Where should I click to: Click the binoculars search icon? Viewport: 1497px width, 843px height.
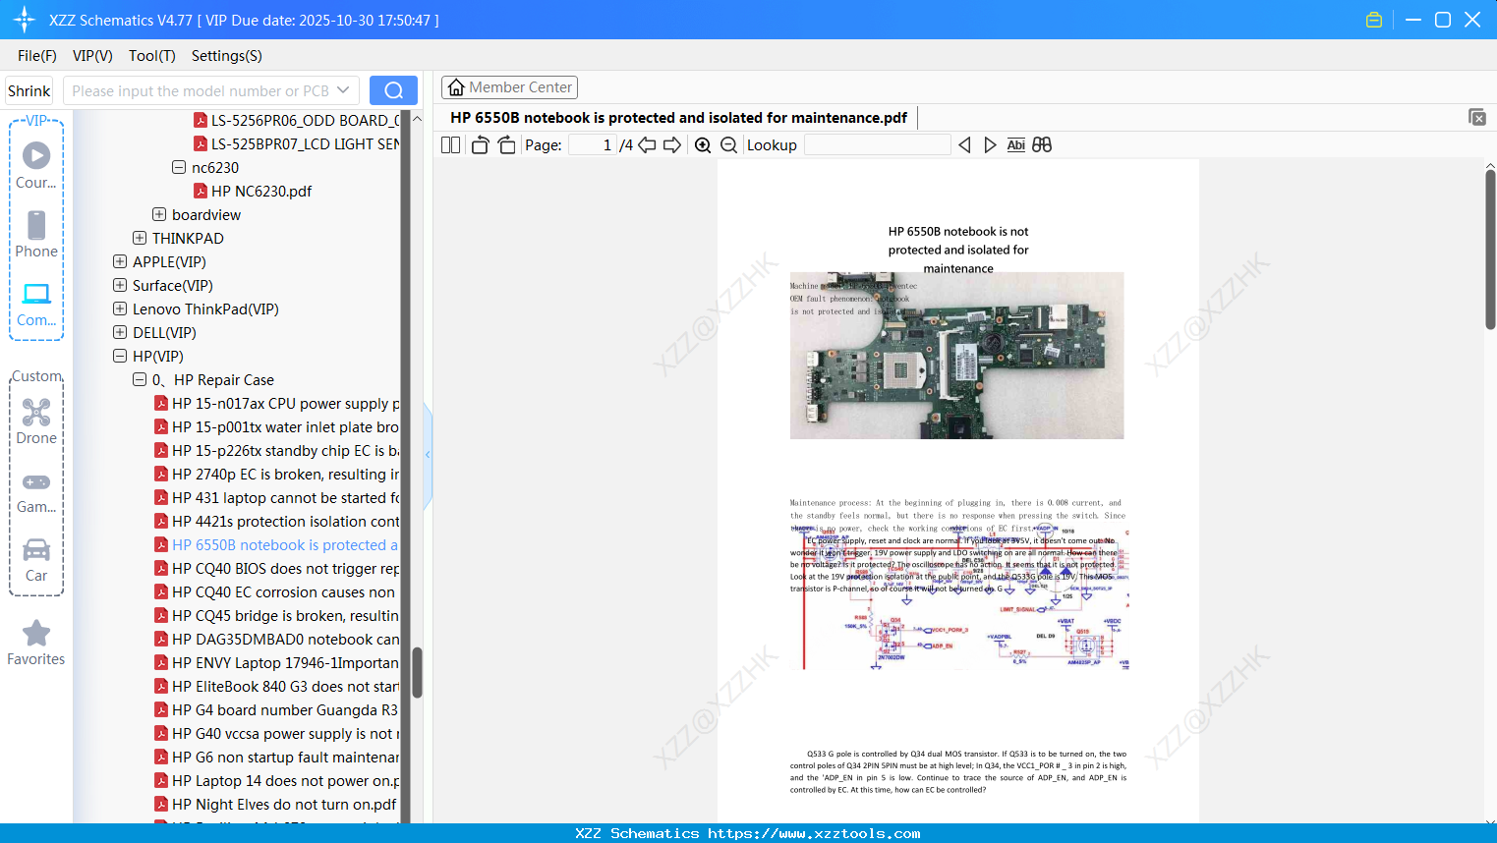point(1042,145)
